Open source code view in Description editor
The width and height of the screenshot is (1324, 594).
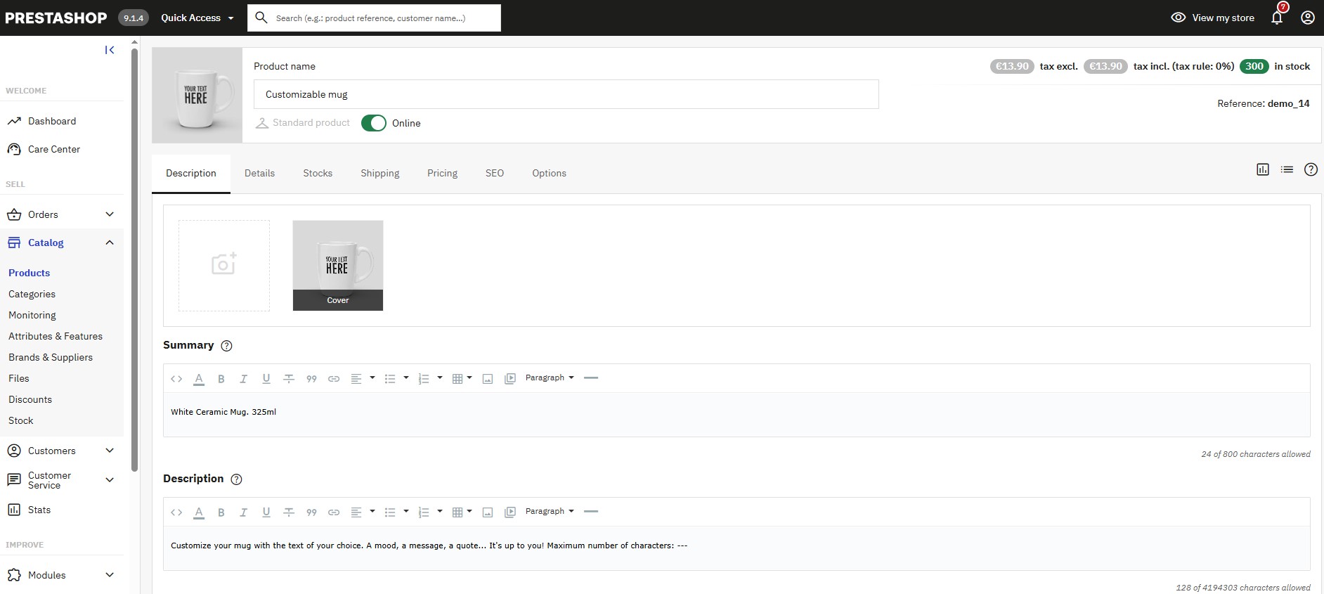(x=176, y=512)
